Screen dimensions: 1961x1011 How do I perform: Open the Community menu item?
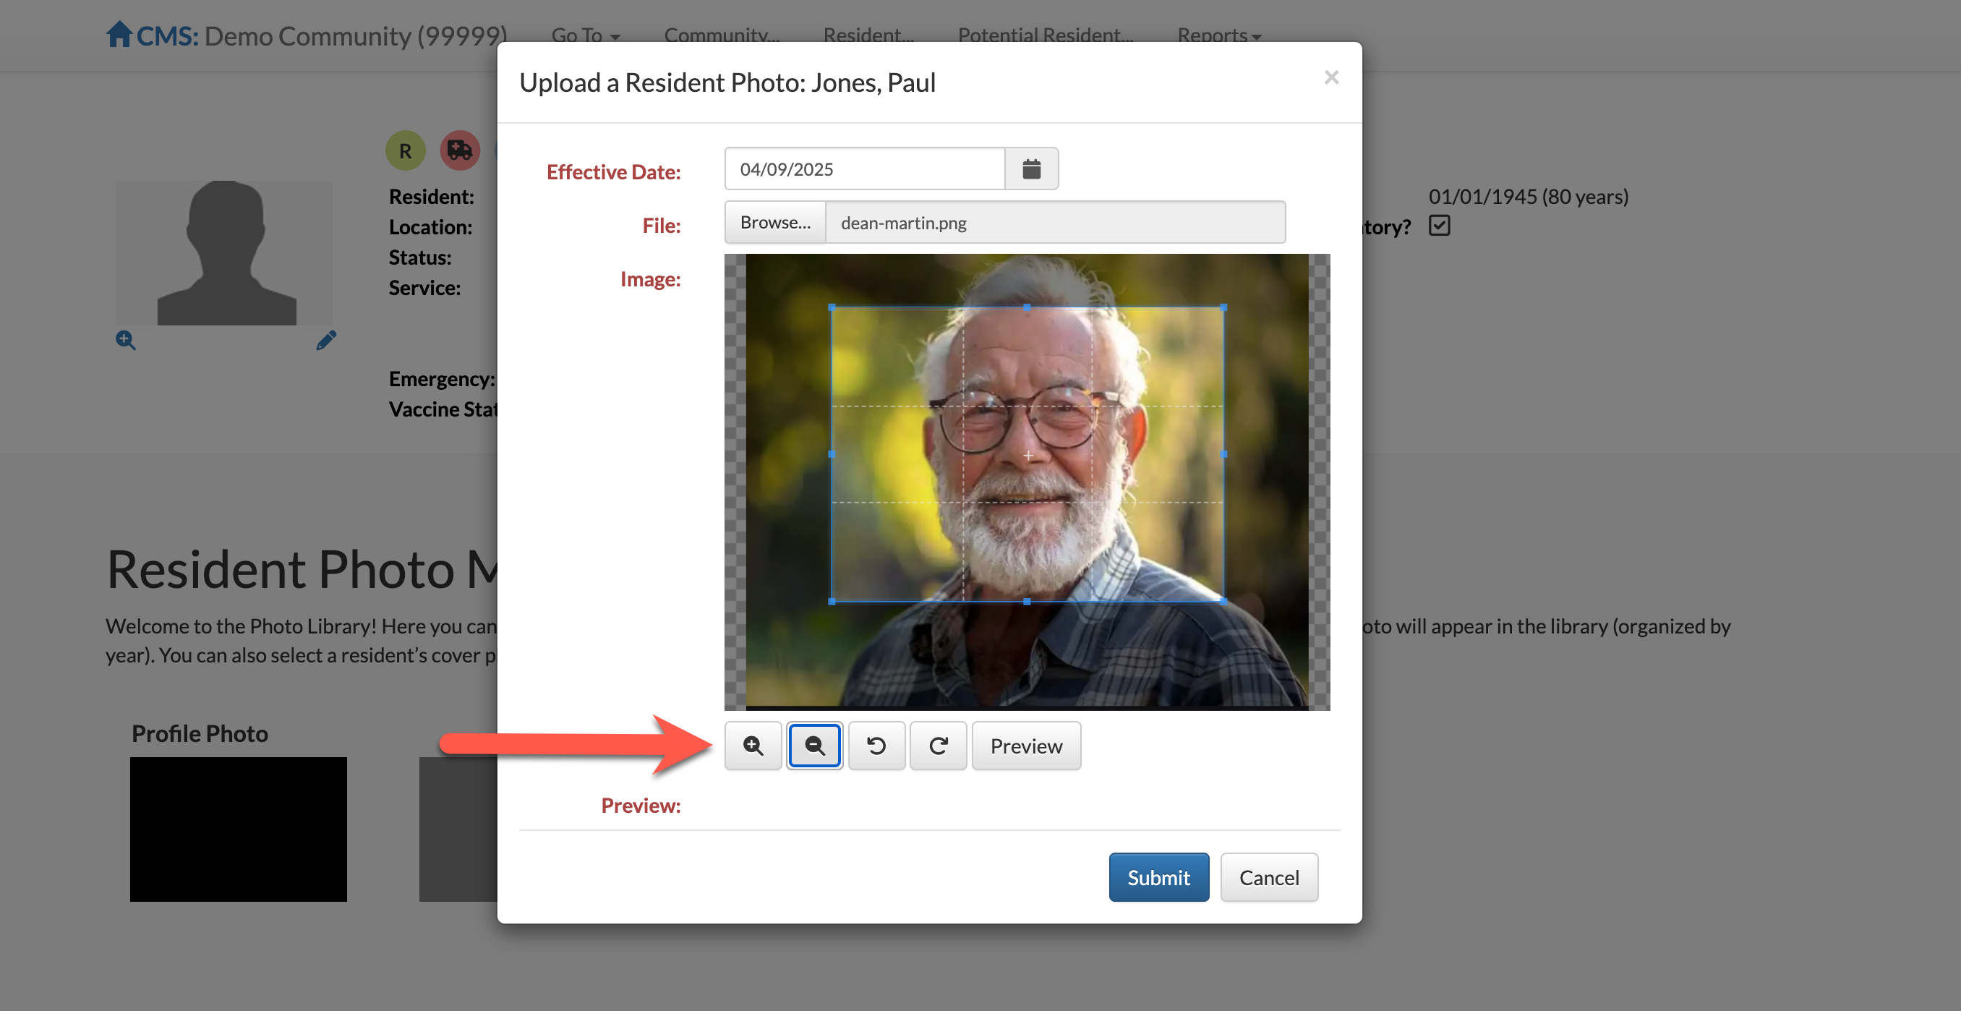coord(721,35)
